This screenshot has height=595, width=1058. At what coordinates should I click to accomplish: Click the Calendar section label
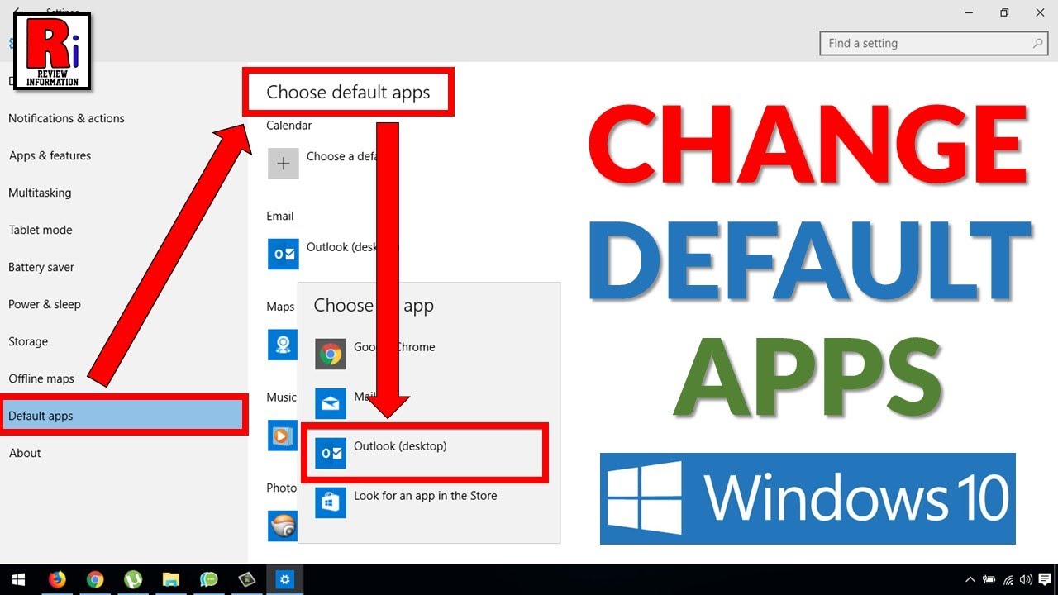289,126
